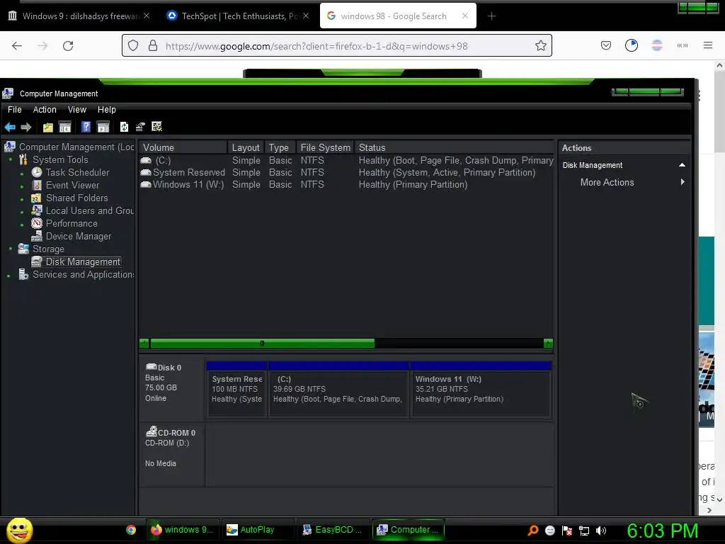Select Storage node in the tree
Screen dimensions: 725x544
(x=48, y=249)
